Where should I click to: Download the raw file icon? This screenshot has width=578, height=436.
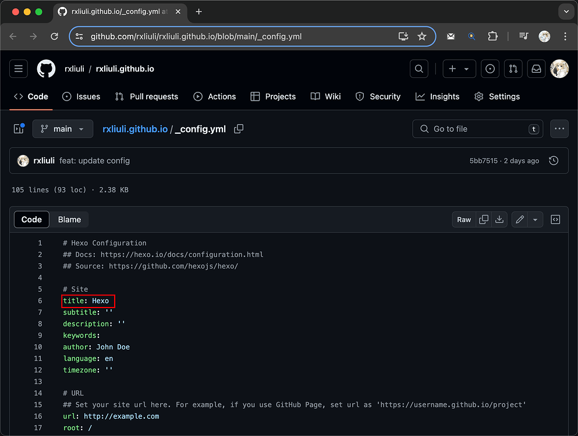pos(499,219)
